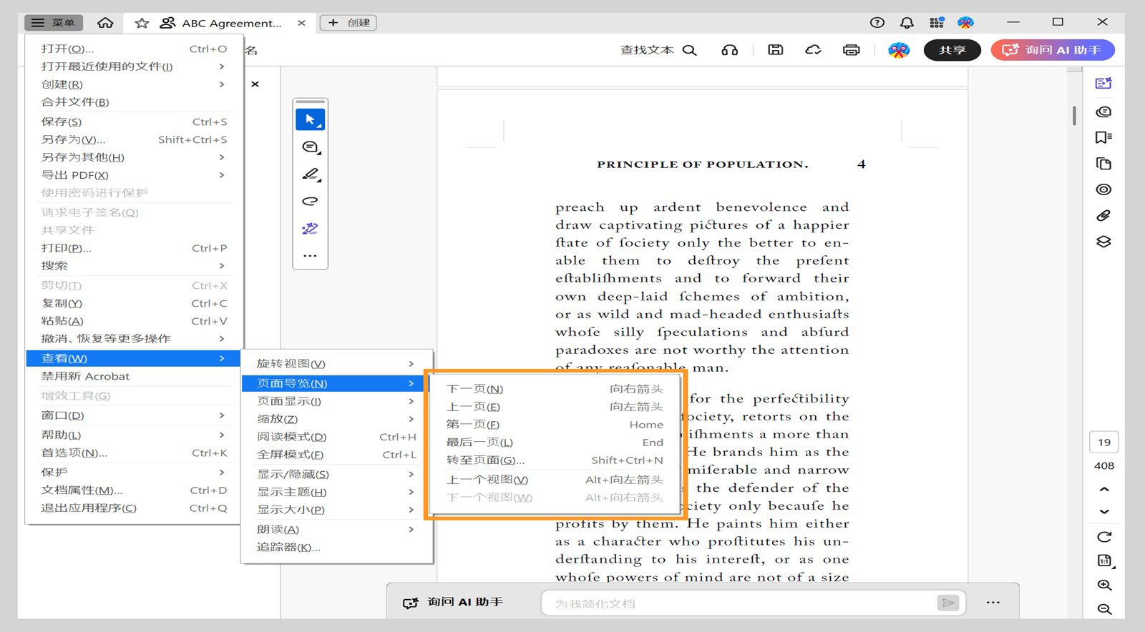Click the 共享 share button

click(952, 50)
